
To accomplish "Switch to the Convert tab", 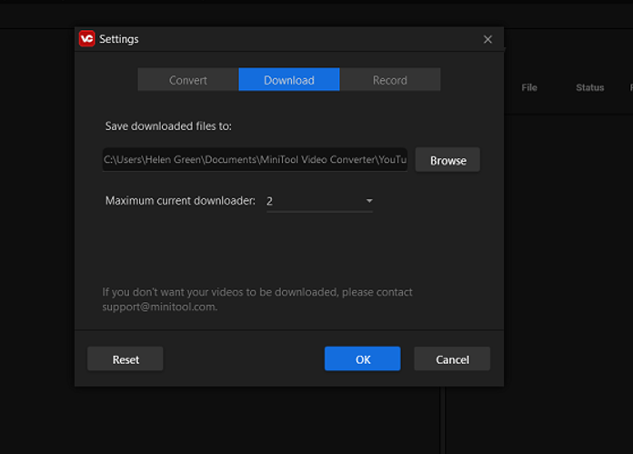I will [x=188, y=79].
